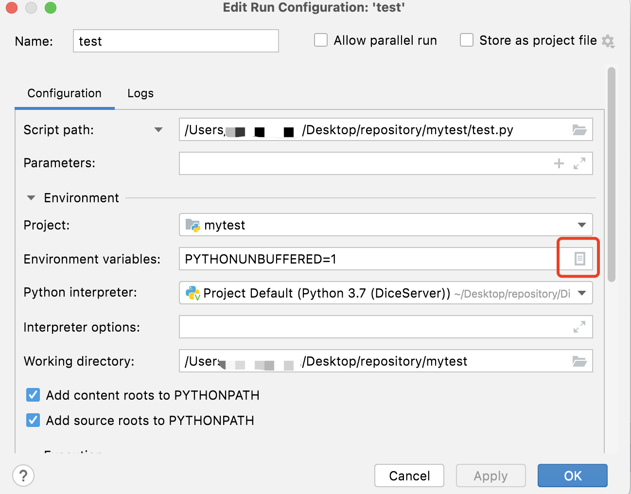631x494 pixels.
Task: Collapse the Environment section
Action: (x=31, y=197)
